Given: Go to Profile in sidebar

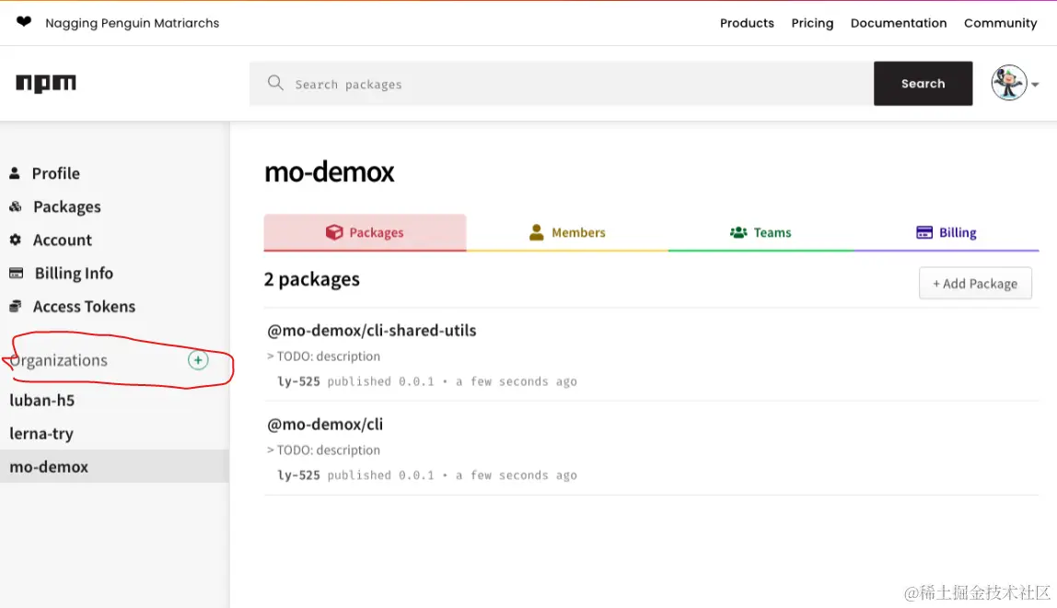Looking at the screenshot, I should point(56,173).
